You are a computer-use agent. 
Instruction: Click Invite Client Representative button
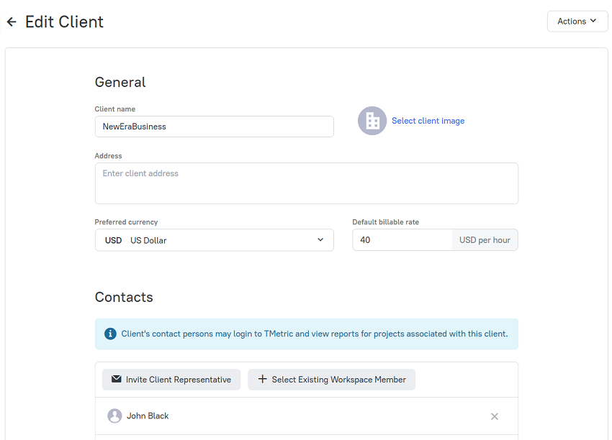point(171,380)
